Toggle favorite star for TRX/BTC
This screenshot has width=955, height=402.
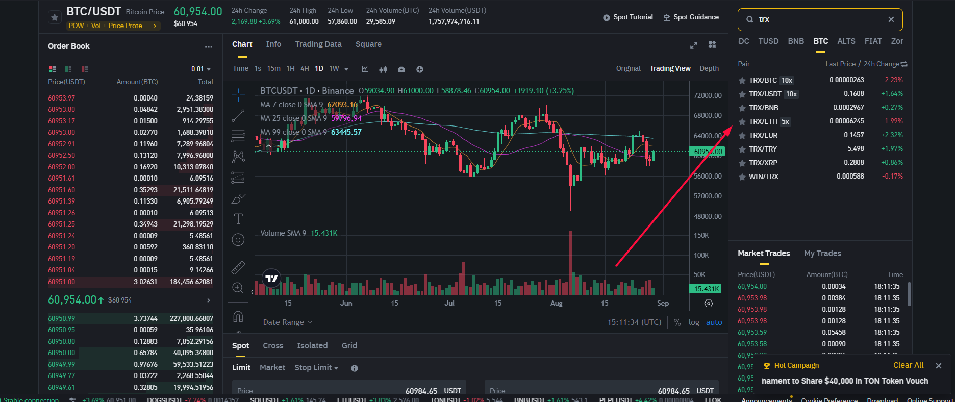(742, 80)
